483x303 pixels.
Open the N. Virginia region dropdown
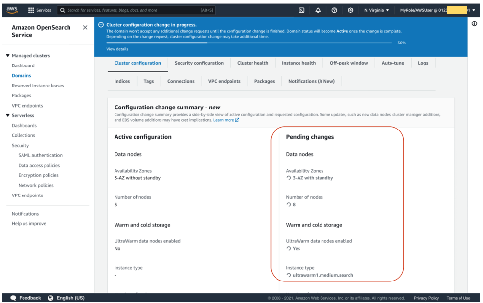[x=376, y=10]
